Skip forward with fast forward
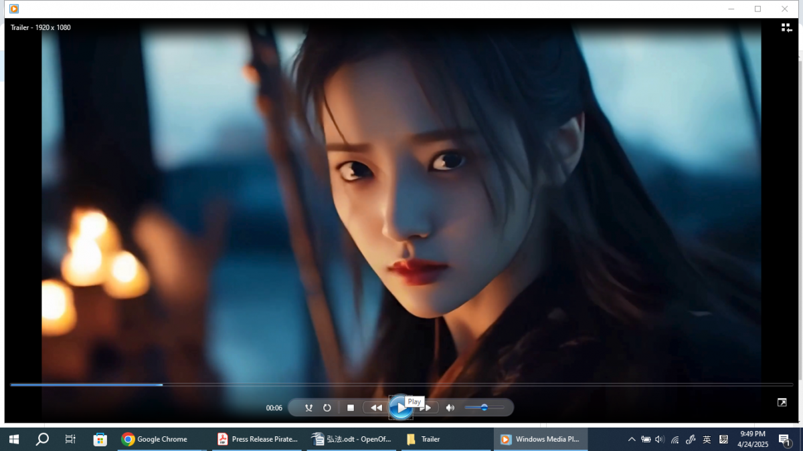 coord(426,407)
